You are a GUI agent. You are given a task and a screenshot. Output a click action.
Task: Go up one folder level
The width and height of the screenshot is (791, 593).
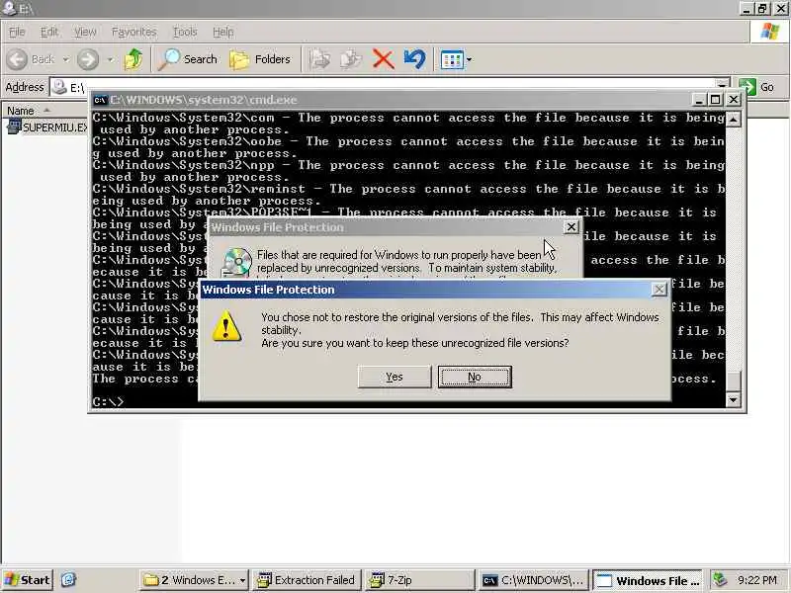pyautogui.click(x=133, y=59)
